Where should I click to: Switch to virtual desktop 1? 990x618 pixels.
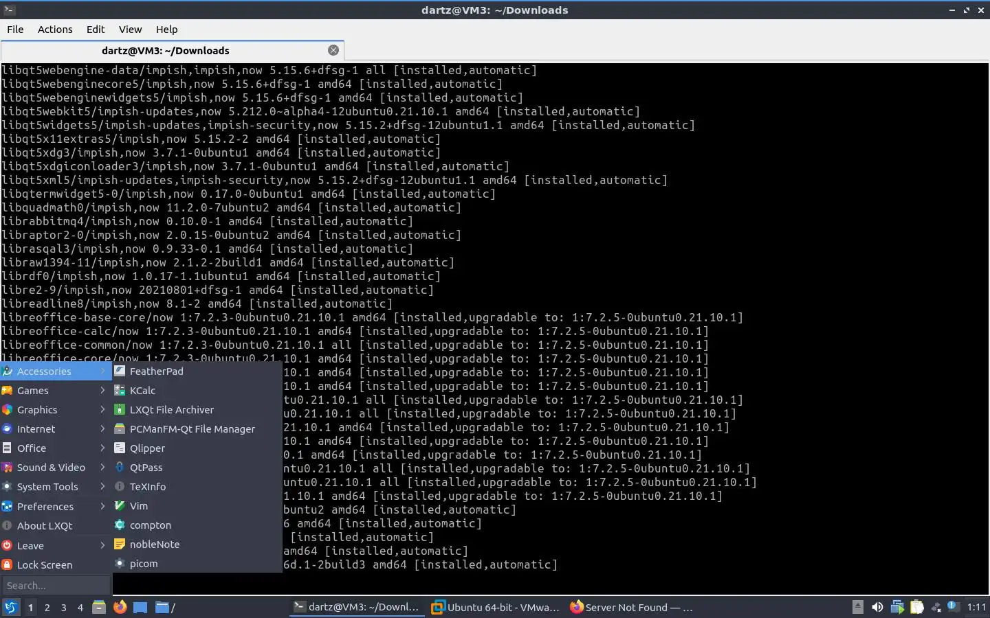click(30, 607)
